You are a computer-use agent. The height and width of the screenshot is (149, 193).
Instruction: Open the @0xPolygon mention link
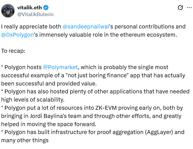(x=18, y=35)
